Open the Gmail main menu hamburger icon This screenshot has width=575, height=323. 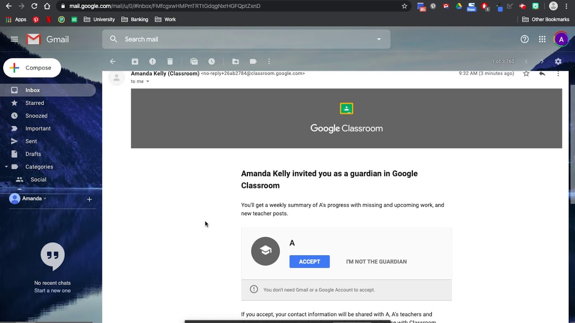tap(14, 39)
